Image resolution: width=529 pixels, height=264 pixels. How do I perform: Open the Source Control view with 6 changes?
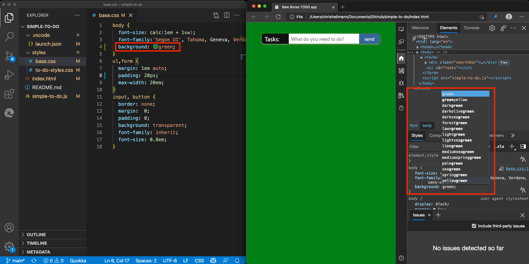[9, 56]
